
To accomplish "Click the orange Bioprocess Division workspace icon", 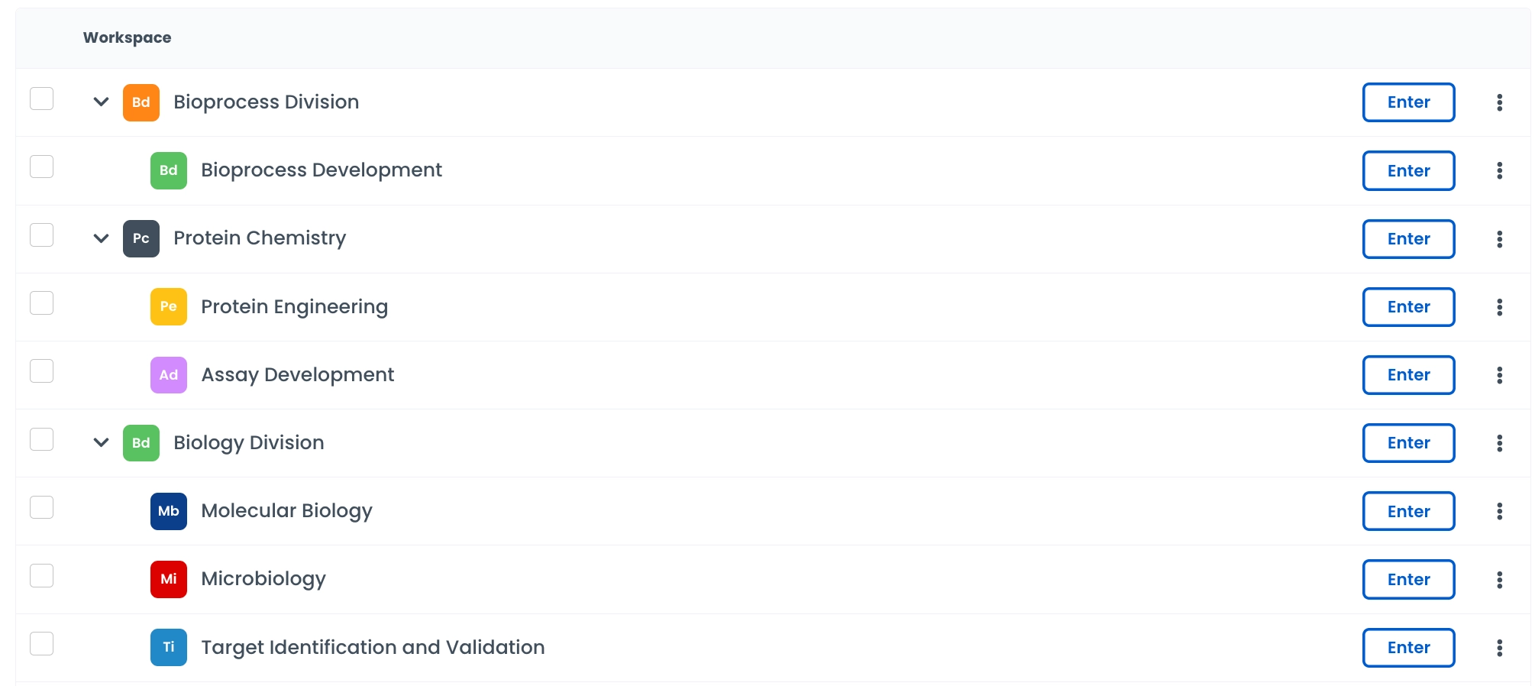I will pyautogui.click(x=141, y=102).
